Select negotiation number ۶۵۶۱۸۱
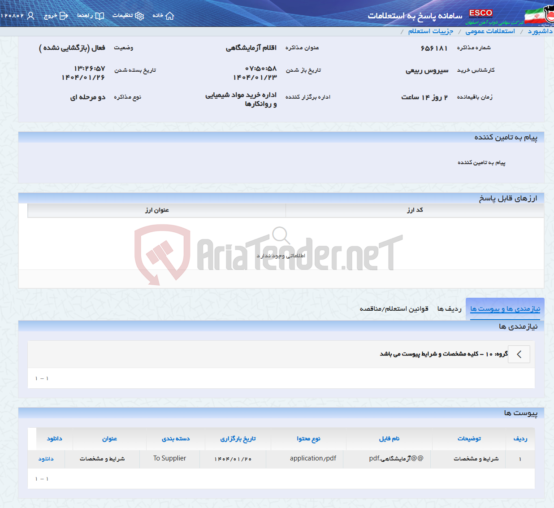Screen dimensions: 554x508 pos(434,48)
